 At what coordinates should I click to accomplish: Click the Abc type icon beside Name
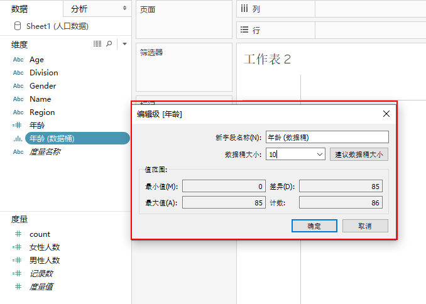click(18, 99)
